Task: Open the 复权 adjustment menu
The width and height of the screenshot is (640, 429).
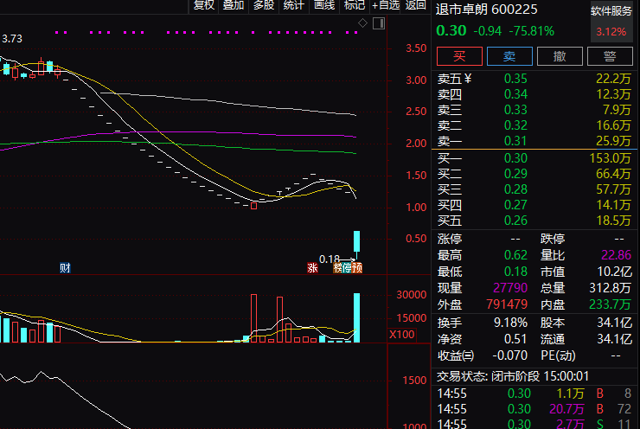Action: [x=204, y=5]
